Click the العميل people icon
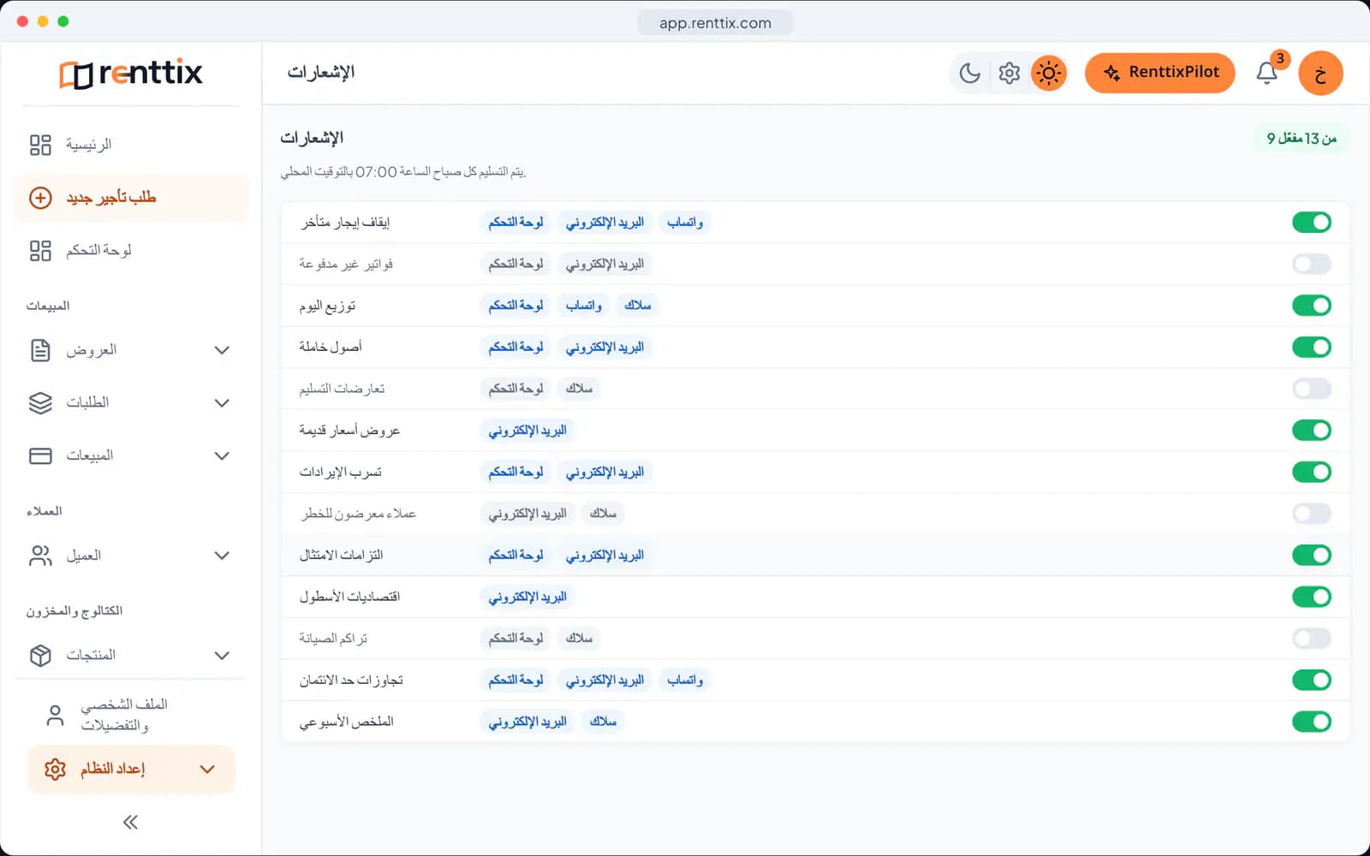This screenshot has width=1370, height=856. point(40,556)
